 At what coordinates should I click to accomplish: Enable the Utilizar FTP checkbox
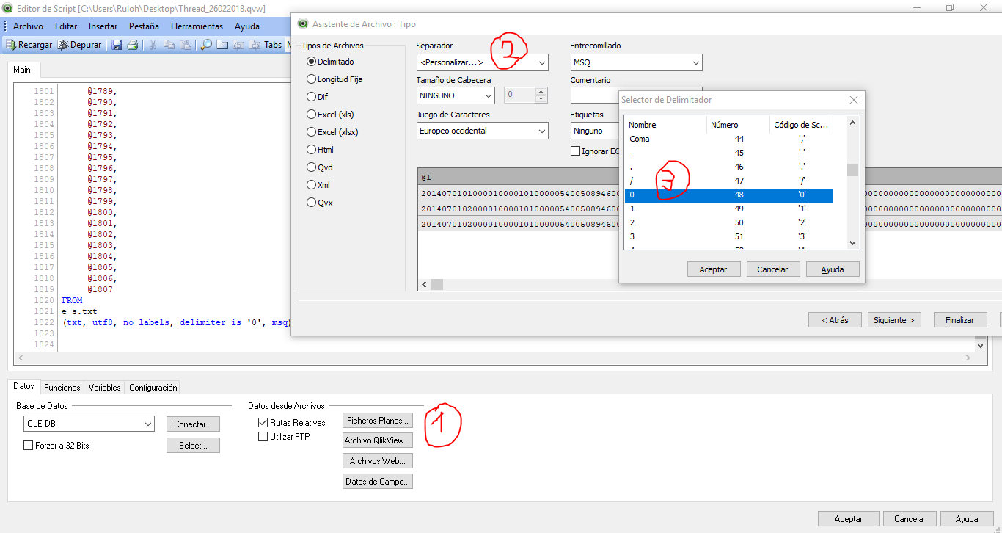click(x=263, y=437)
